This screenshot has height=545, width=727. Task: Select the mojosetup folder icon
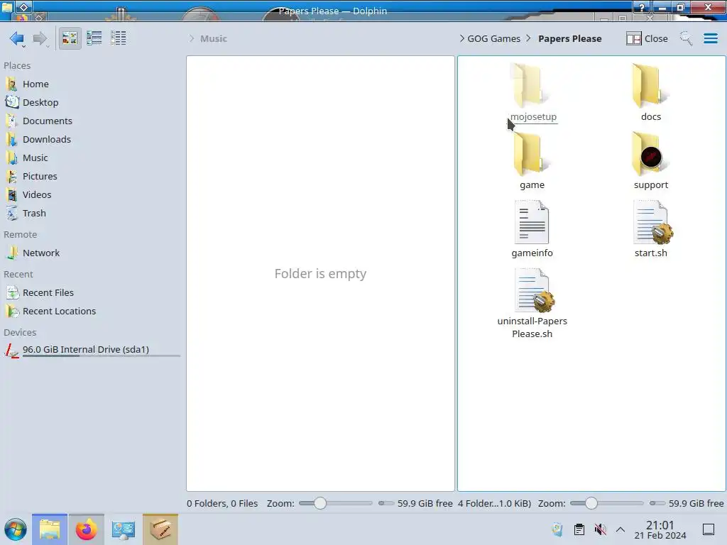pyautogui.click(x=530, y=86)
